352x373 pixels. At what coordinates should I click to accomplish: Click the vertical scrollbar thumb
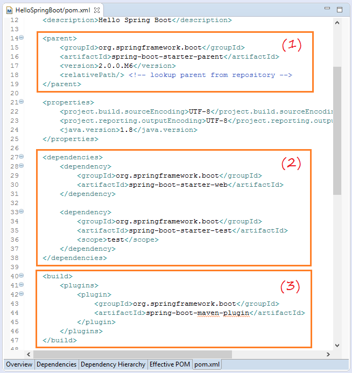[337, 131]
